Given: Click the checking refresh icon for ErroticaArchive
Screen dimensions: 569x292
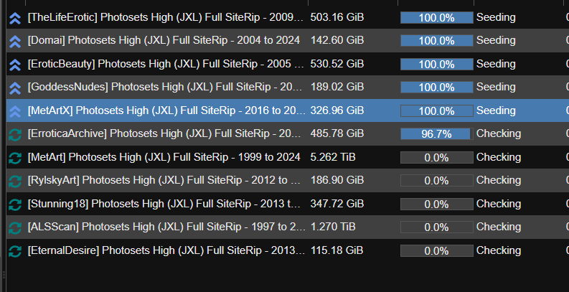Looking at the screenshot, I should tap(14, 134).
